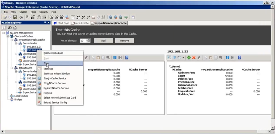Choose Stop NCache Service menu entry

pyautogui.click(x=60, y=83)
